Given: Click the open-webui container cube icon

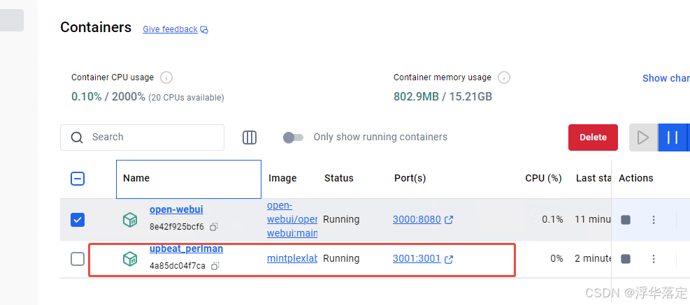Looking at the screenshot, I should [130, 220].
